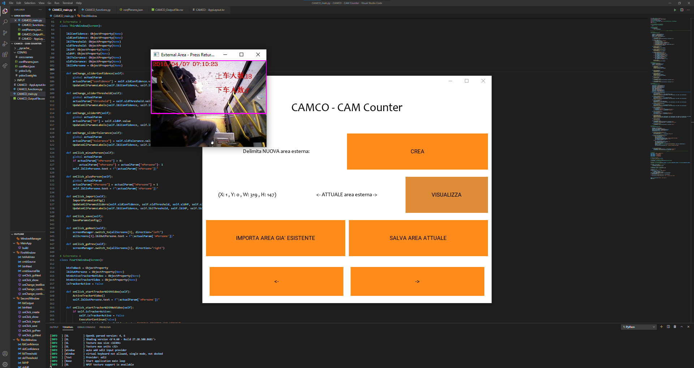The height and width of the screenshot is (368, 694).
Task: Click the VISUALIZZA button
Action: pos(446,195)
